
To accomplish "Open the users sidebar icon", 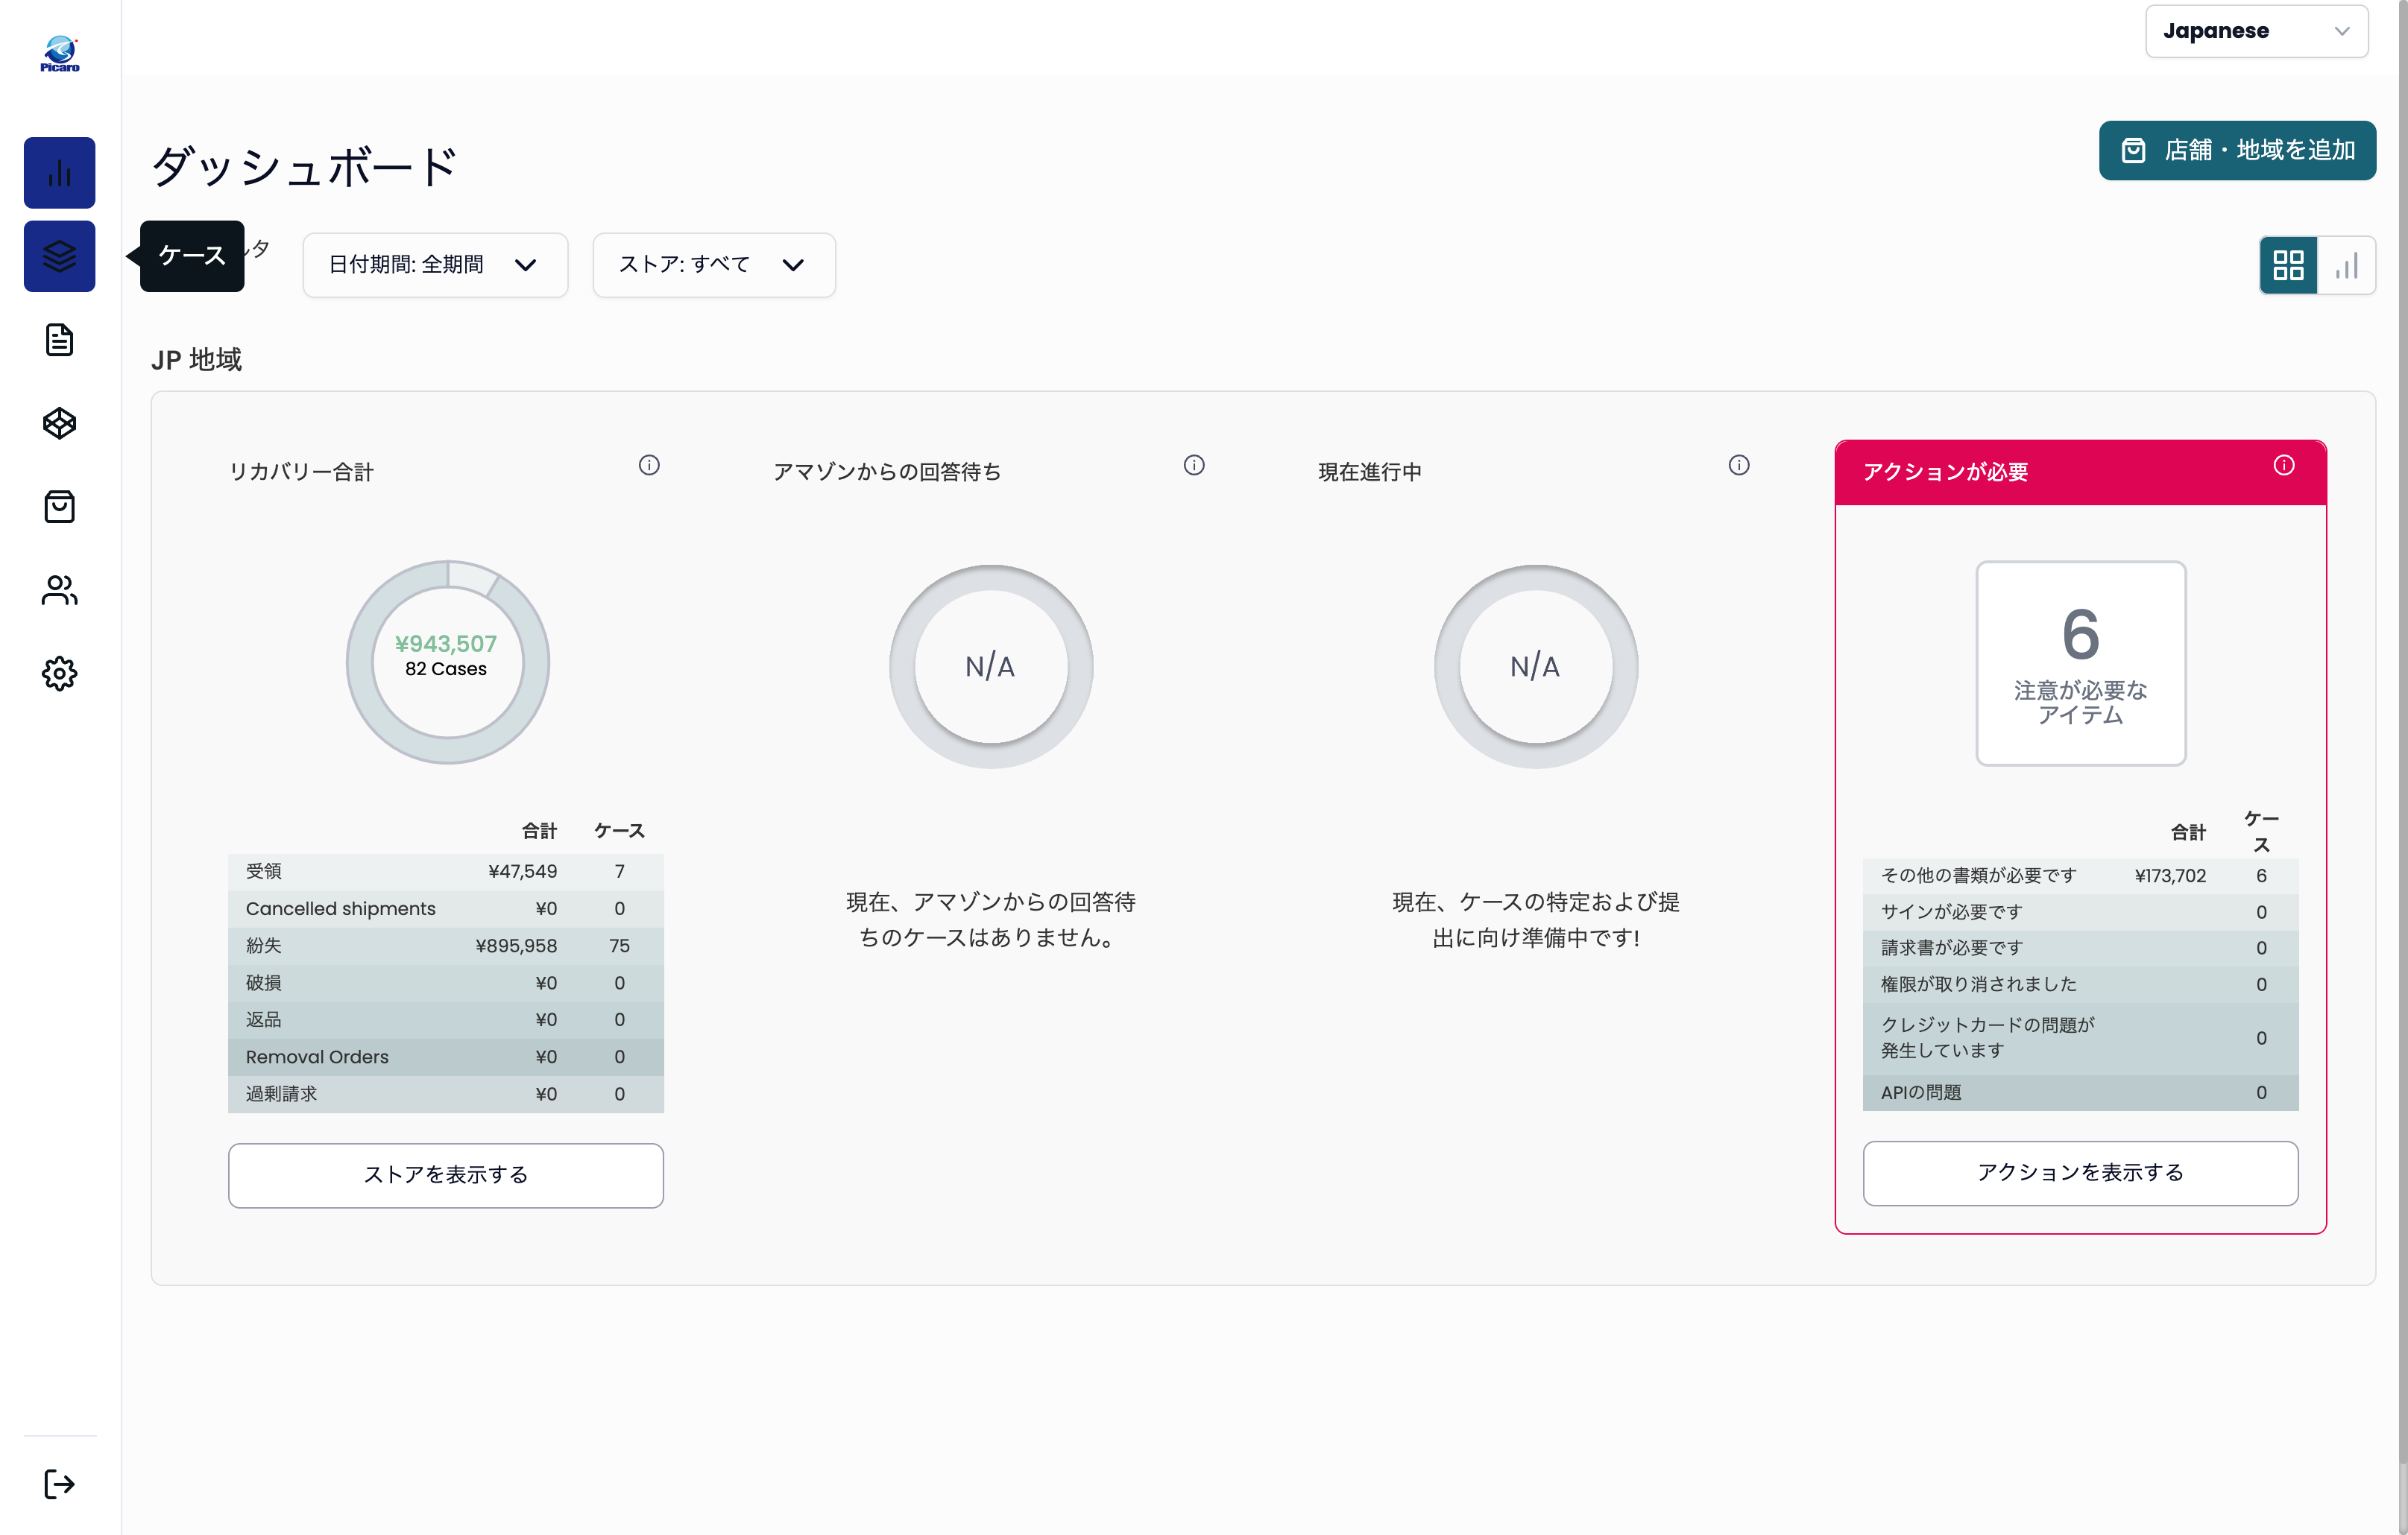I will click(59, 589).
